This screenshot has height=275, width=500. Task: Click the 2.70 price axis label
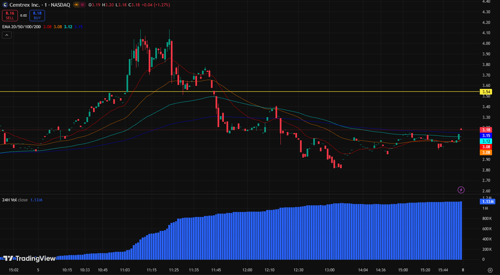tap(486, 181)
